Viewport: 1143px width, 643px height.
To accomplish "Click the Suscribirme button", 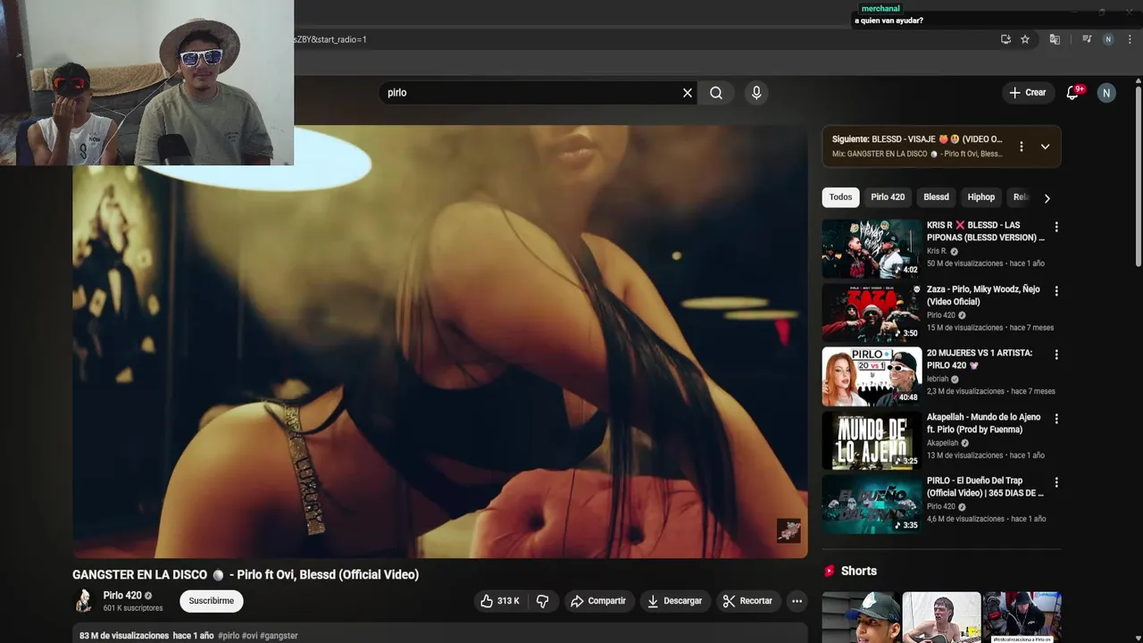I will pyautogui.click(x=212, y=601).
